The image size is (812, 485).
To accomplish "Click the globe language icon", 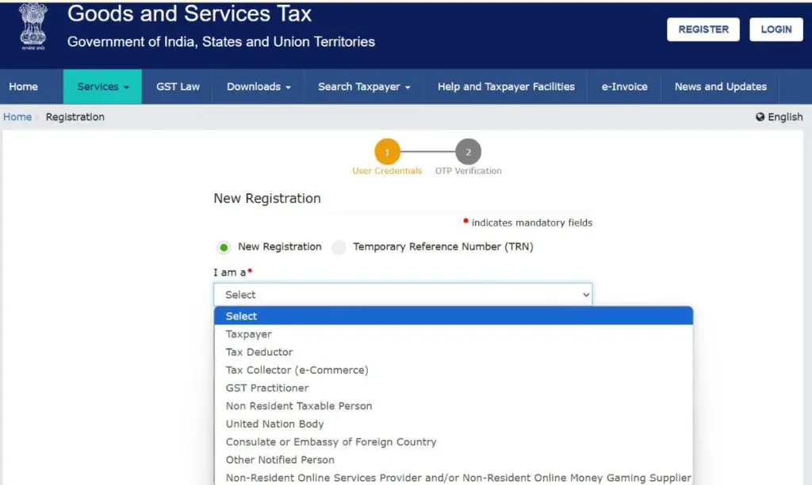I will 760,117.
